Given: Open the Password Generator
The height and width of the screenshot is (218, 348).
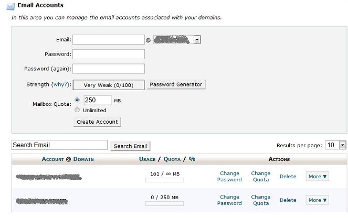Looking at the screenshot, I should pos(176,84).
